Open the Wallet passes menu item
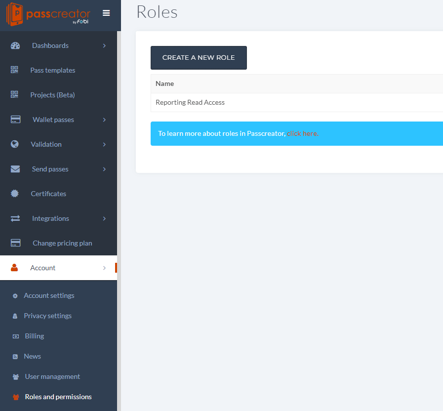The height and width of the screenshot is (411, 443). [x=58, y=120]
